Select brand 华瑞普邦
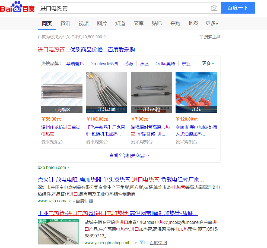 (x=75, y=64)
